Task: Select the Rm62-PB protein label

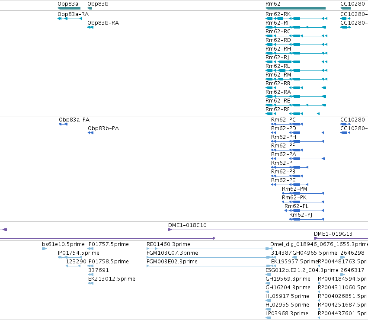Action: pos(283,172)
